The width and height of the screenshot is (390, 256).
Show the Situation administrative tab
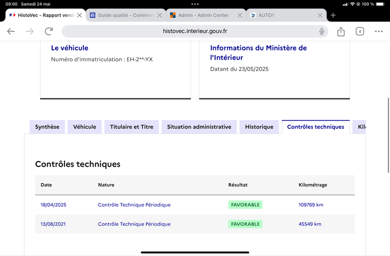coord(199,127)
